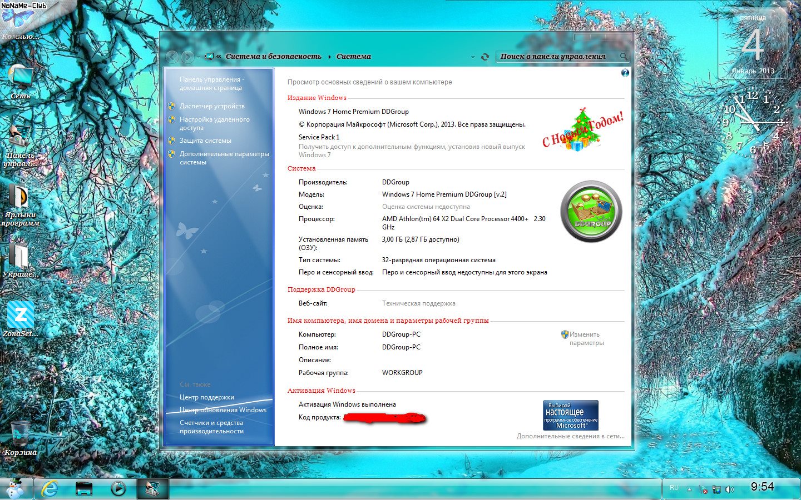Viewport: 801px width, 500px height.
Task: Select Система breadcrumb item
Action: click(353, 56)
